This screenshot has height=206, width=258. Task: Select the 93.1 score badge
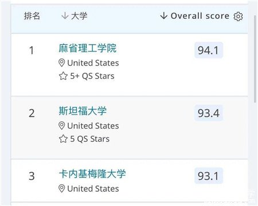[209, 176]
